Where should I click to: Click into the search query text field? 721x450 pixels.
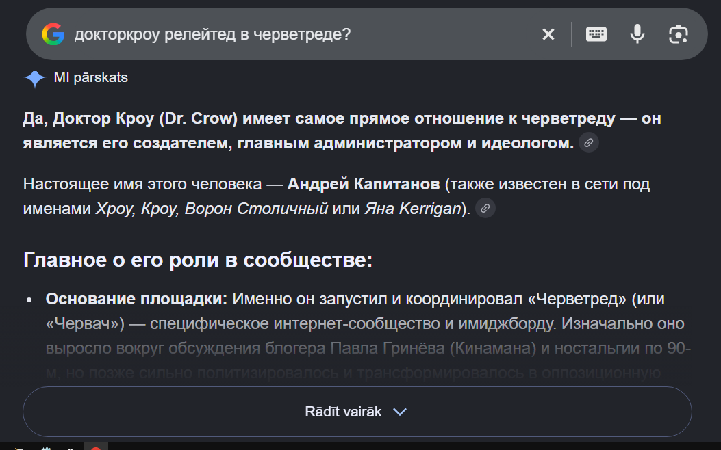point(303,34)
